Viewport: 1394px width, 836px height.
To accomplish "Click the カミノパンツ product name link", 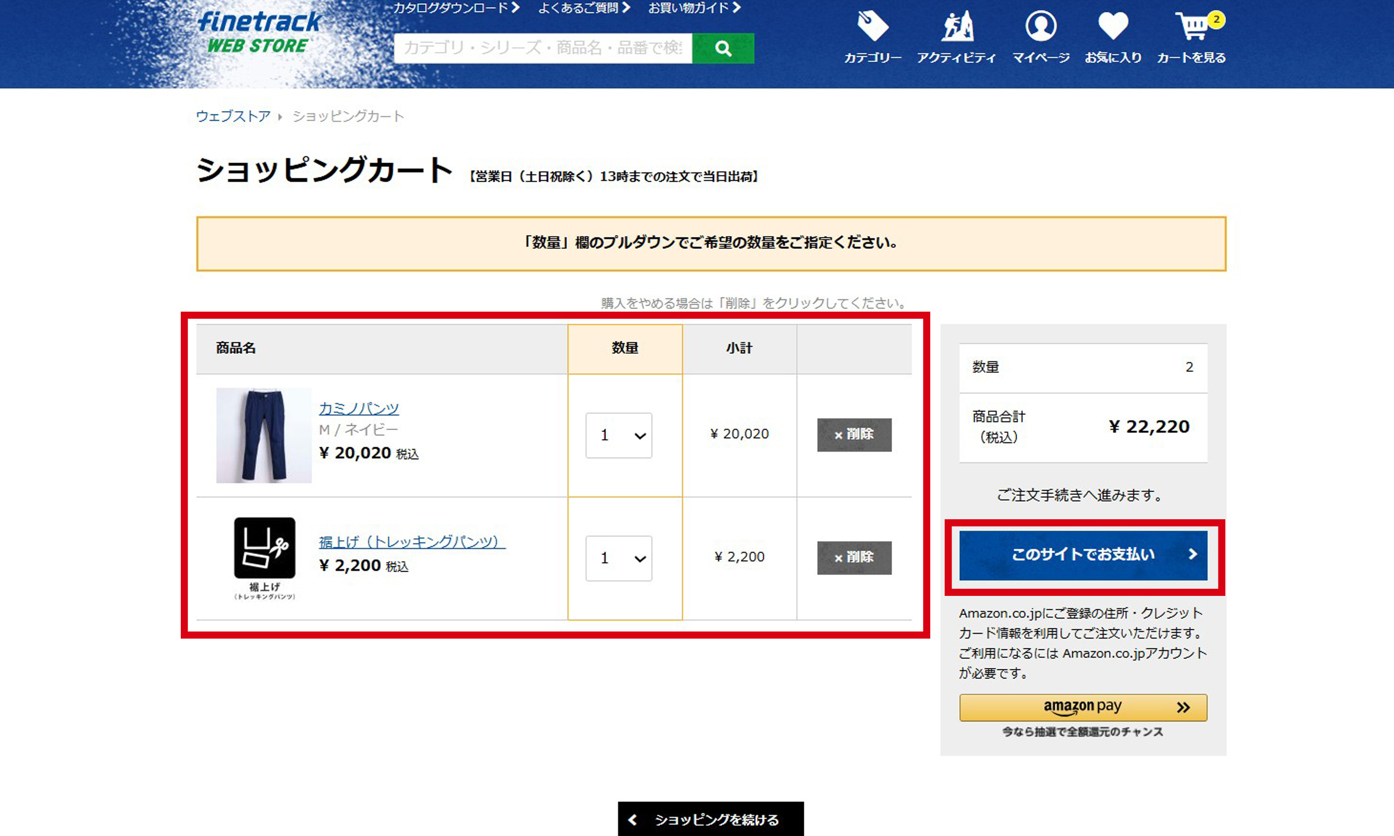I will [x=359, y=408].
